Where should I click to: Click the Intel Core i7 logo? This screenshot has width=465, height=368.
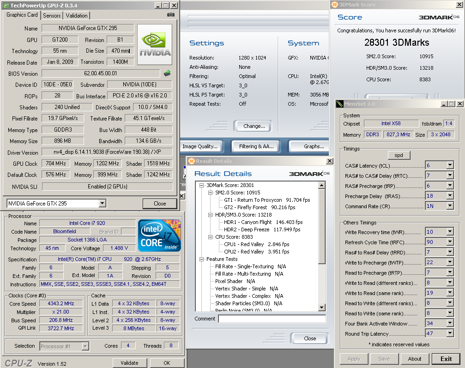(159, 235)
